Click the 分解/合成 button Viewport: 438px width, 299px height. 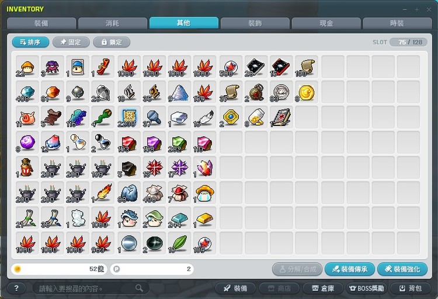pyautogui.click(x=297, y=269)
